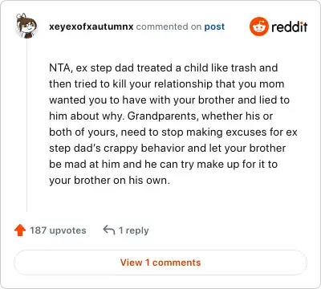Click the reddit wordmark text
This screenshot has width=321, height=289.
(x=290, y=26)
